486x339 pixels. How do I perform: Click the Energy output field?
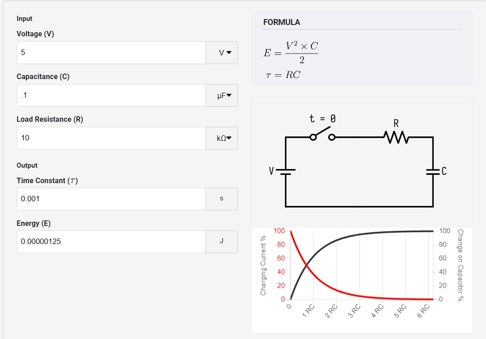click(x=111, y=242)
